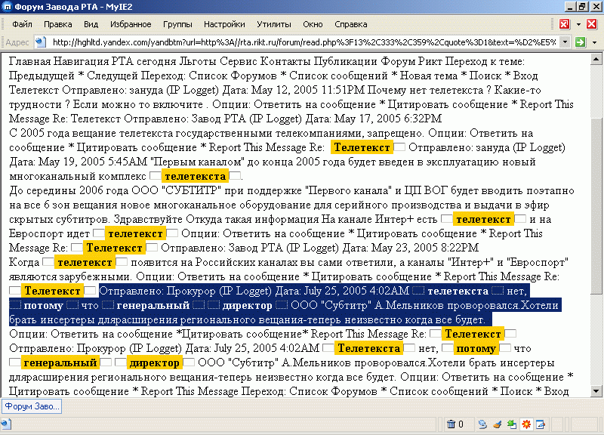Click yellow-highlighted word Телетекста with capital letter
Screen dimensions: 604x435
[368, 348]
